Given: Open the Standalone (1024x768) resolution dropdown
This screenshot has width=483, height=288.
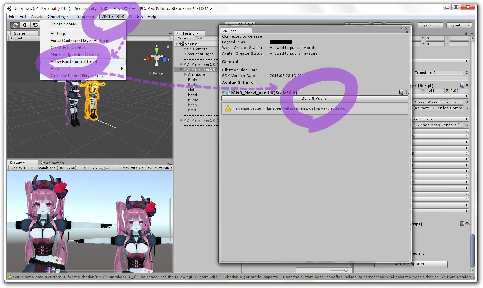Looking at the screenshot, I should tap(61, 168).
